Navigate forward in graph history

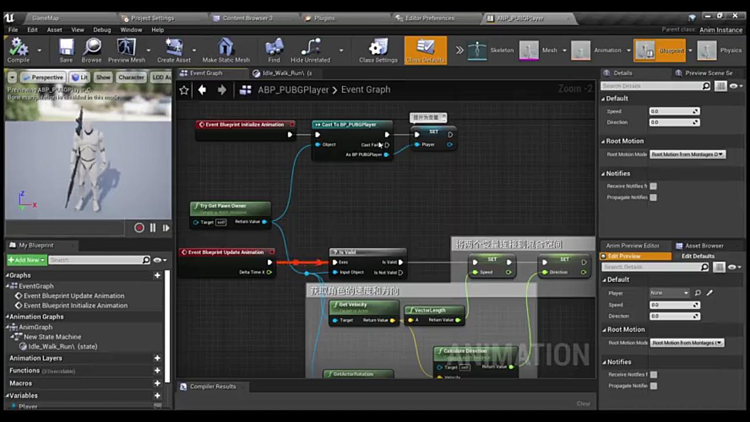[221, 90]
